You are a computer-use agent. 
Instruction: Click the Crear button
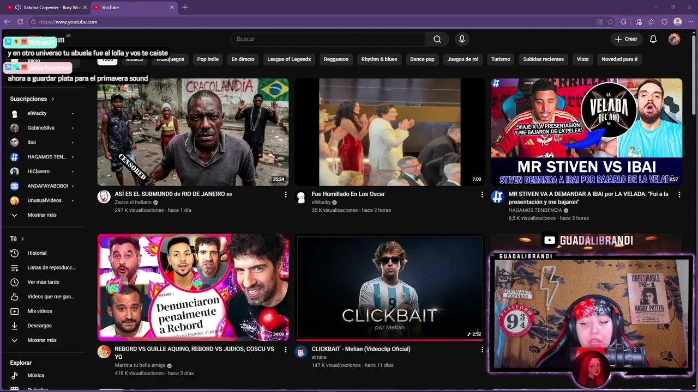pos(626,39)
